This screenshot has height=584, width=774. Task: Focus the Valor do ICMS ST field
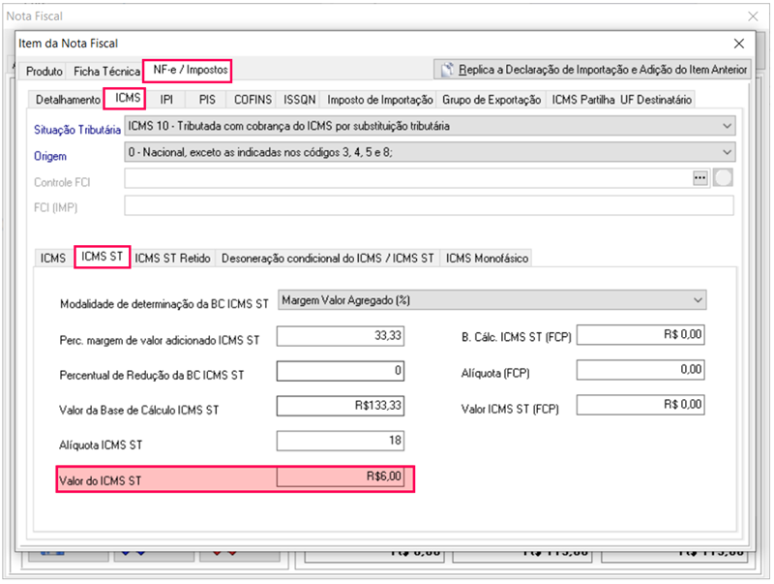(341, 477)
